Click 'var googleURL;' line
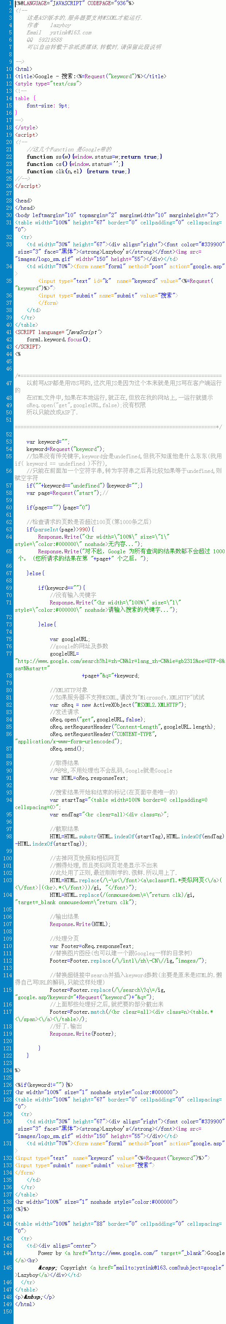226x1324 pixels. [70, 640]
